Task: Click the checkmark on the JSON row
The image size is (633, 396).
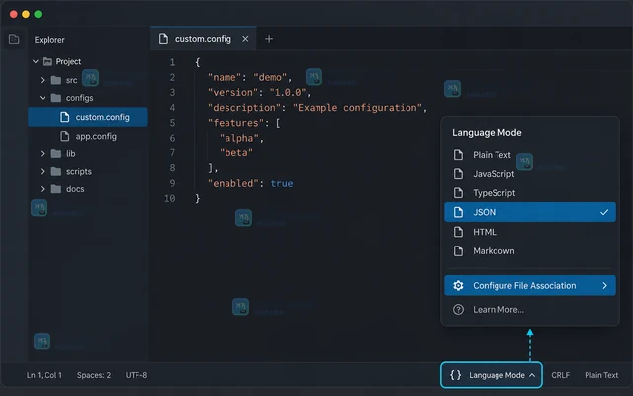Action: (604, 212)
